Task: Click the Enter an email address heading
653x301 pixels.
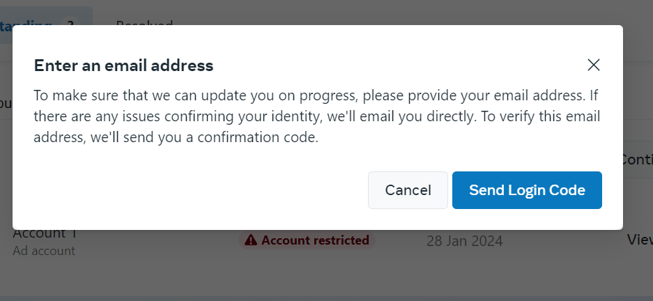Action: 123,65
